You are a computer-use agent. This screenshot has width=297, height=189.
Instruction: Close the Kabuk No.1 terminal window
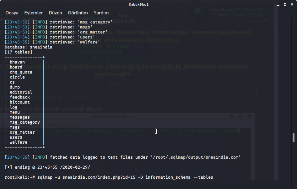click(x=292, y=4)
